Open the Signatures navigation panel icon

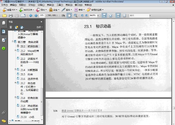tap(4, 40)
